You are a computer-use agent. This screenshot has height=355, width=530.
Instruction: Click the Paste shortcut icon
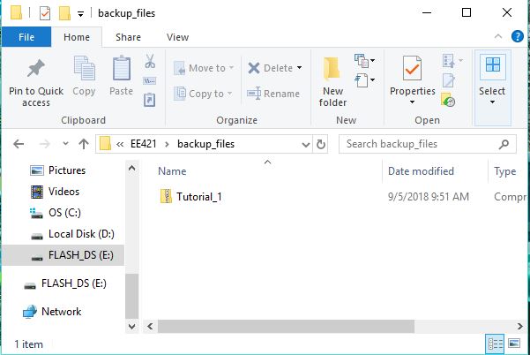149,100
